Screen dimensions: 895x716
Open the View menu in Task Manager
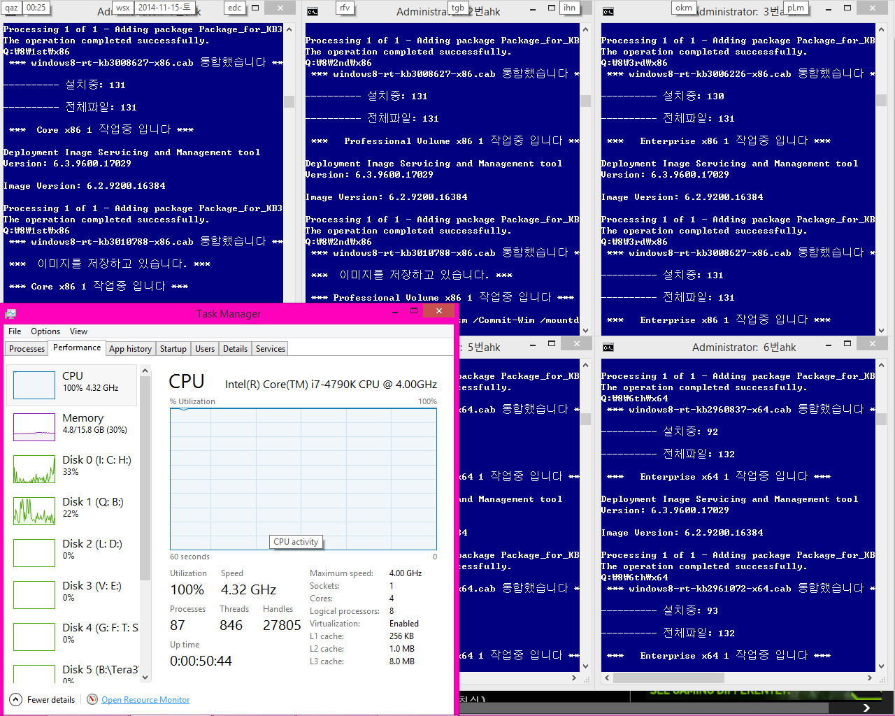(78, 331)
